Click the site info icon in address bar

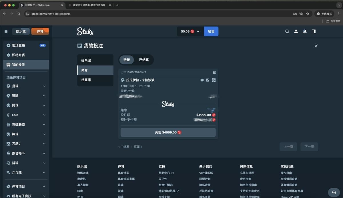pos(27,14)
